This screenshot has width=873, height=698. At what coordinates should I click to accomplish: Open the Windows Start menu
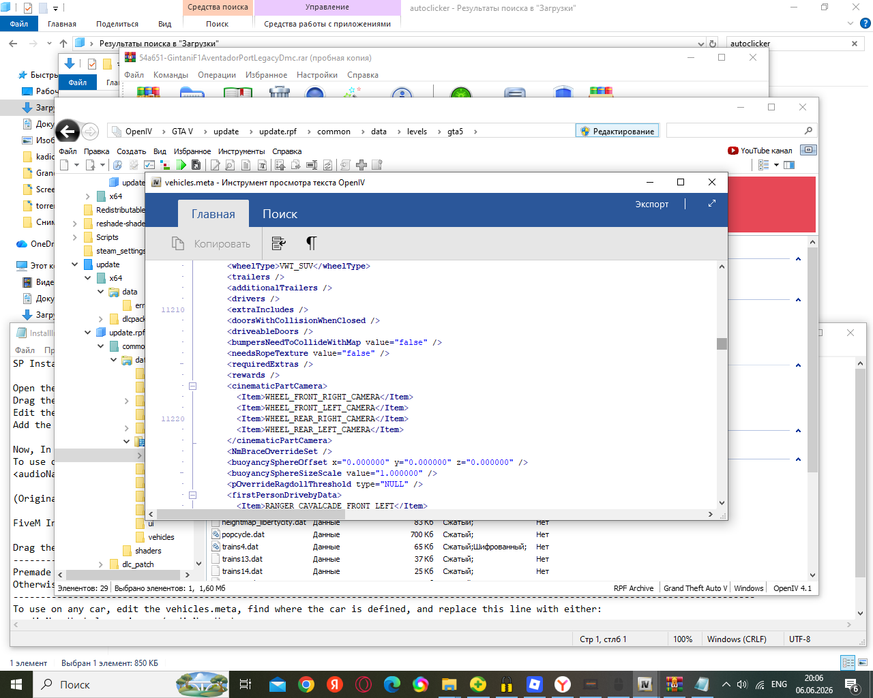pyautogui.click(x=16, y=684)
